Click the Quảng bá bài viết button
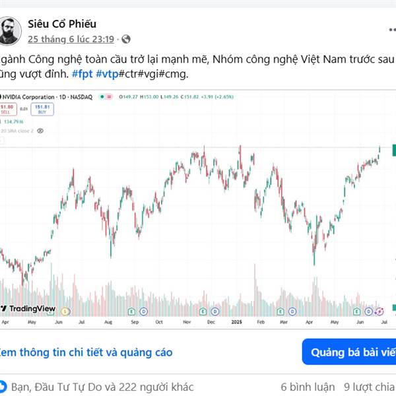The width and height of the screenshot is (396, 396). point(349,352)
